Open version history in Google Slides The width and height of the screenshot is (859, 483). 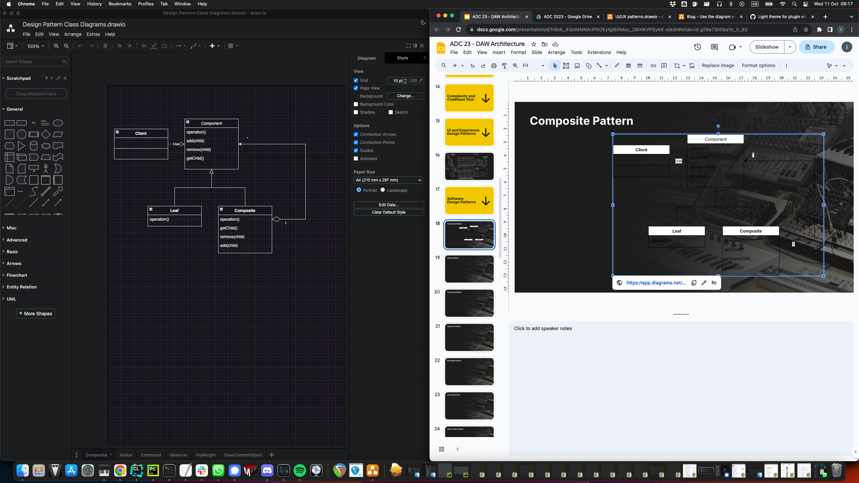(x=697, y=47)
